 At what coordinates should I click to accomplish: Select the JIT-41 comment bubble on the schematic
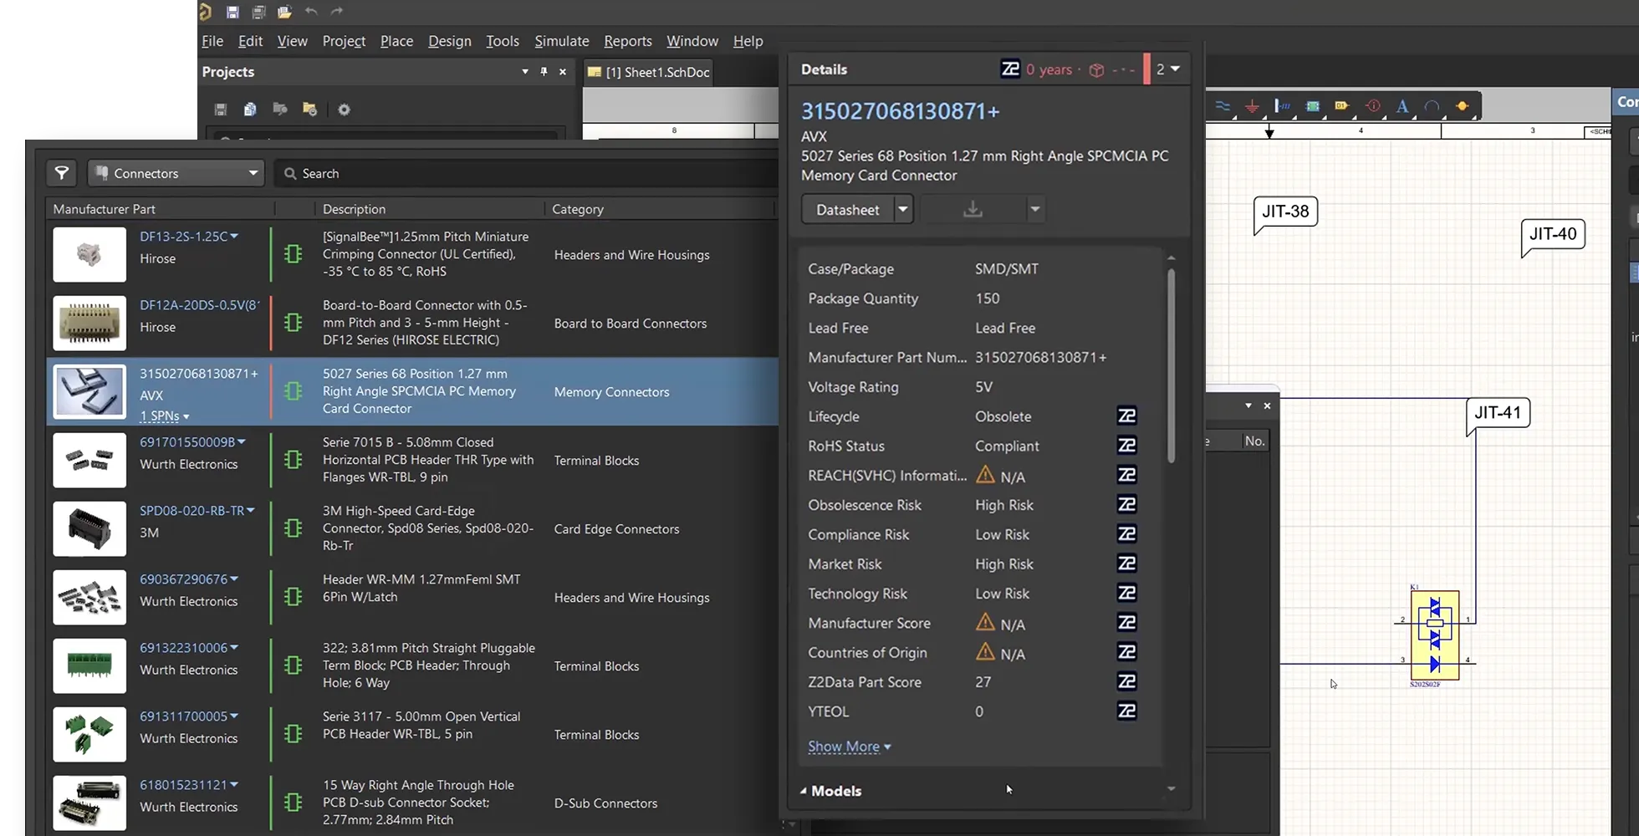tap(1498, 413)
